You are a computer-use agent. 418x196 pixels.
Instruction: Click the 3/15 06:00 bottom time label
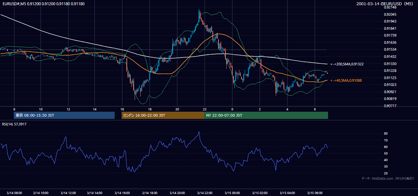[x=315, y=193]
